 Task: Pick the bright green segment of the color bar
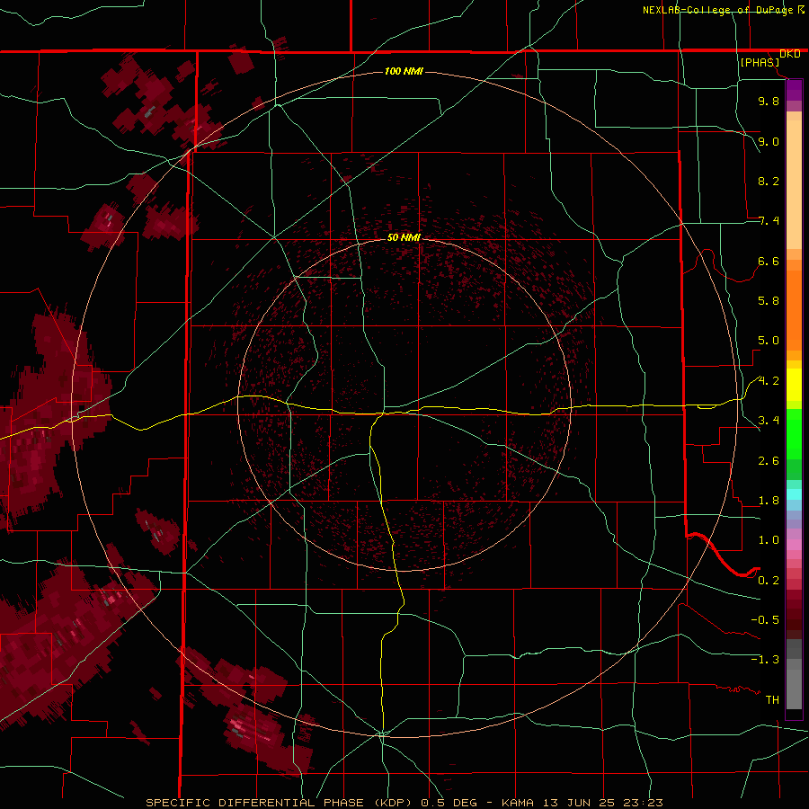point(794,433)
